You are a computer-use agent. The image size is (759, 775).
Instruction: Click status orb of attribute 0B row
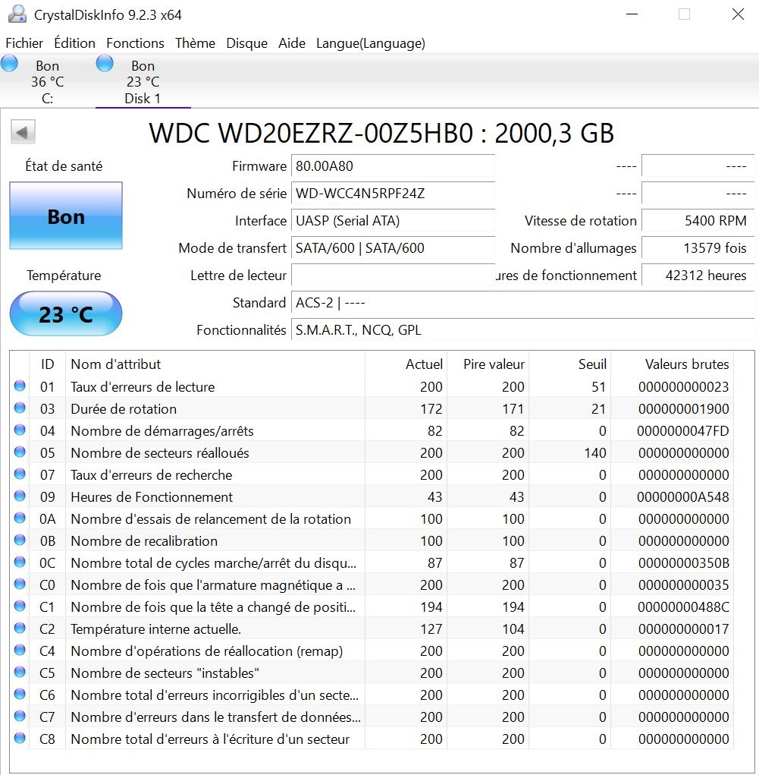click(20, 540)
